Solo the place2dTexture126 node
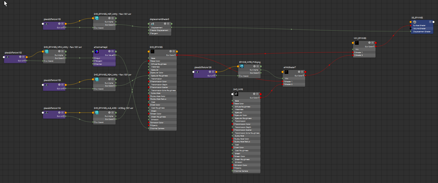This screenshot has height=183, width=438. pos(210,72)
